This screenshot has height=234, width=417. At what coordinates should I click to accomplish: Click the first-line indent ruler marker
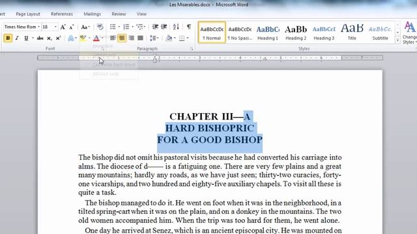[x=155, y=55]
